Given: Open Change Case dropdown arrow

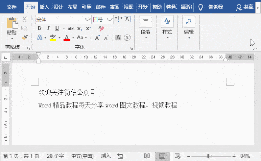Looking at the screenshot, I should [x=86, y=38].
